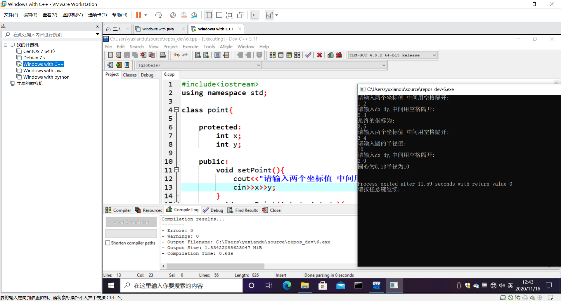Open Microsoft Store from guest taskbar
The image size is (561, 301).
pos(323,285)
